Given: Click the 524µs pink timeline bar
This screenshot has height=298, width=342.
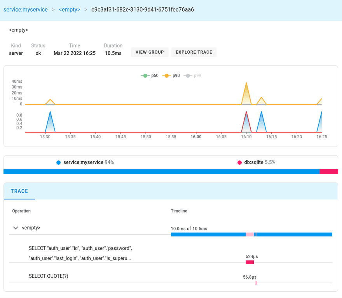Looking at the screenshot, I should pos(250,263).
